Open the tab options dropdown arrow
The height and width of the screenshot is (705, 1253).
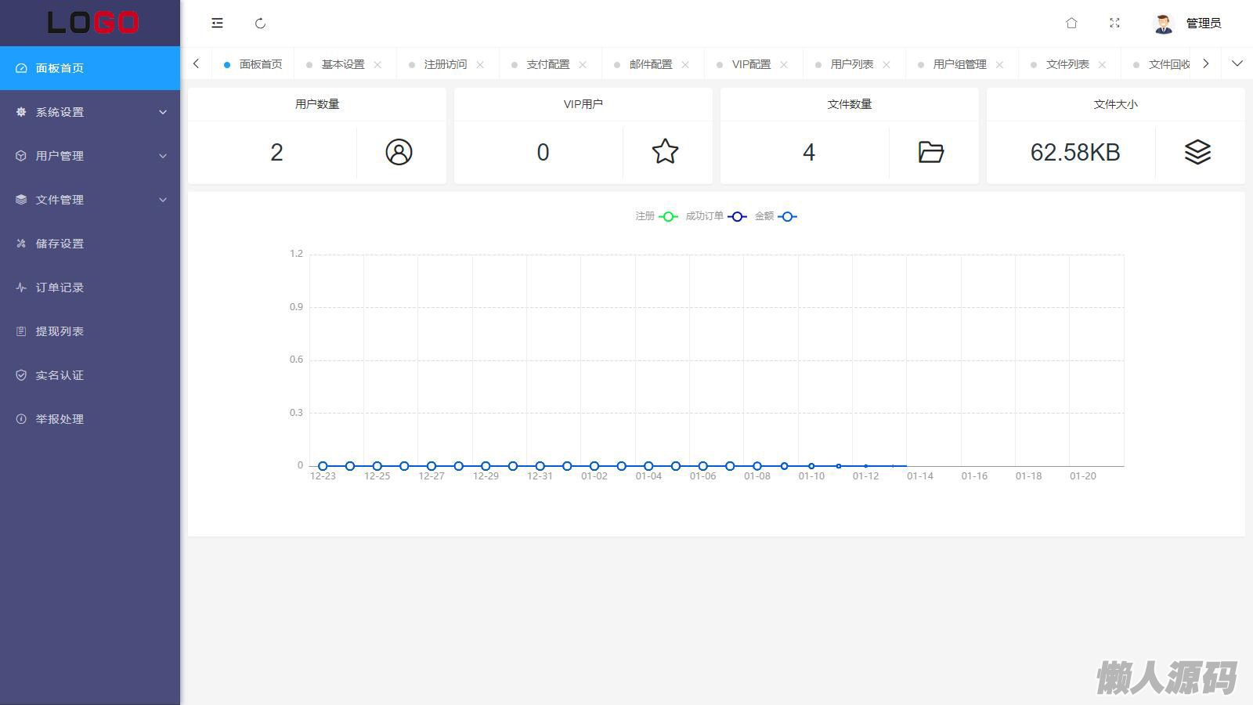[1237, 64]
